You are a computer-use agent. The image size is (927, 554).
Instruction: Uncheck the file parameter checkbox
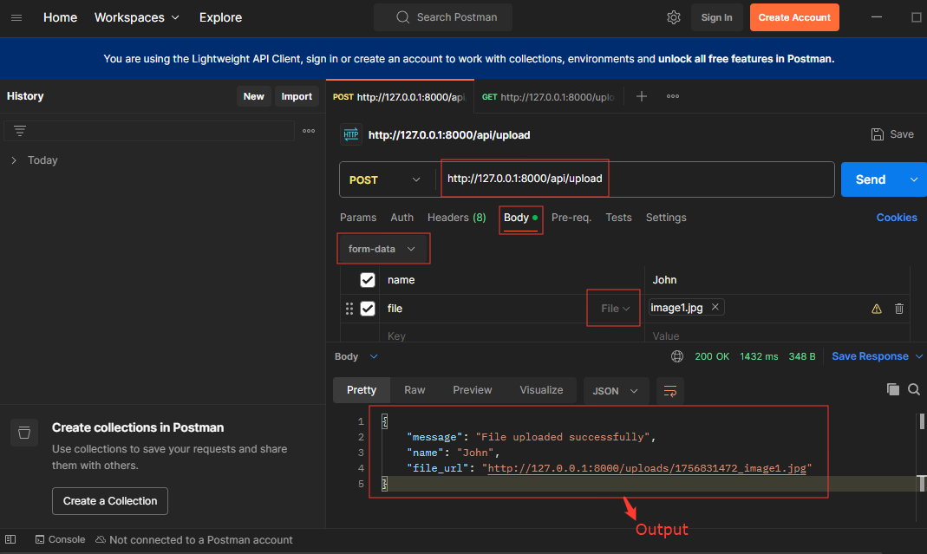368,309
